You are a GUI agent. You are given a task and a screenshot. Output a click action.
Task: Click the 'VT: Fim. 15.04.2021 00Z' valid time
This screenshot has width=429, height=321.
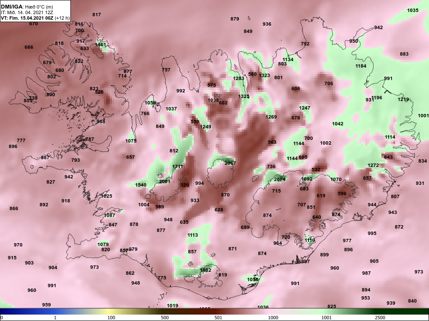tap(27, 18)
